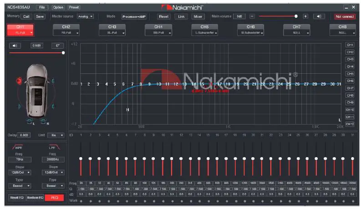The image size is (361, 209).
Task: Toggle CH1 curve display on graph side
Action: point(350,45)
